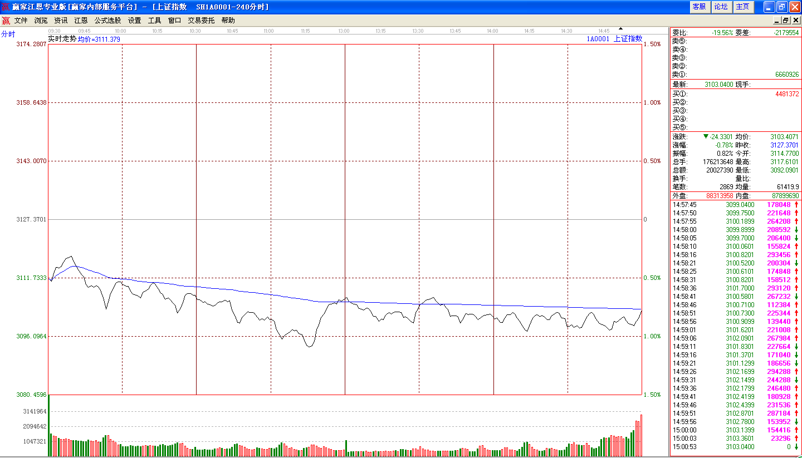Click the 1.50% top percent axis label
This screenshot has width=802, height=458.
(652, 44)
